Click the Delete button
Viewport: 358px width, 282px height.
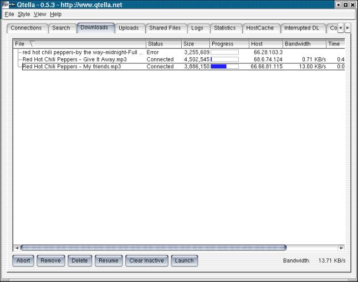pos(80,261)
